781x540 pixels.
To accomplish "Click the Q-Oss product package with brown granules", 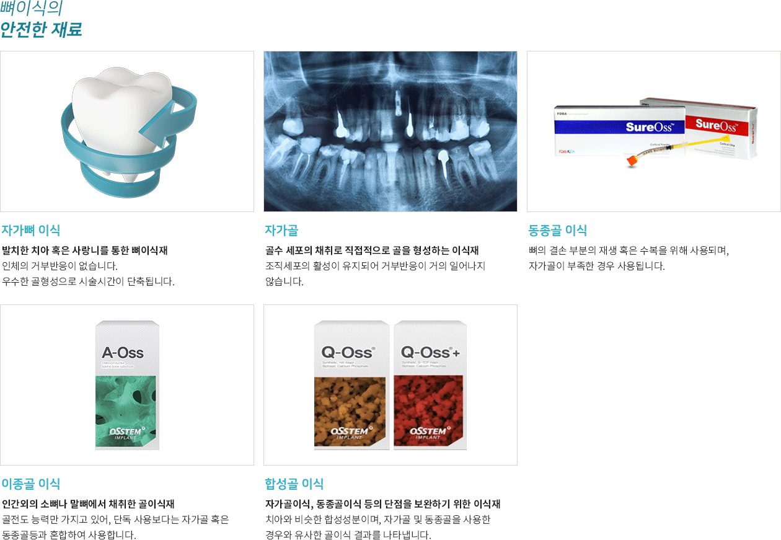I will click(x=351, y=385).
